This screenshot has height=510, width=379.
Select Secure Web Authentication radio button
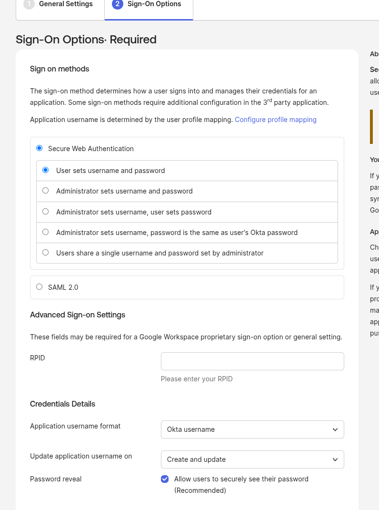click(40, 148)
